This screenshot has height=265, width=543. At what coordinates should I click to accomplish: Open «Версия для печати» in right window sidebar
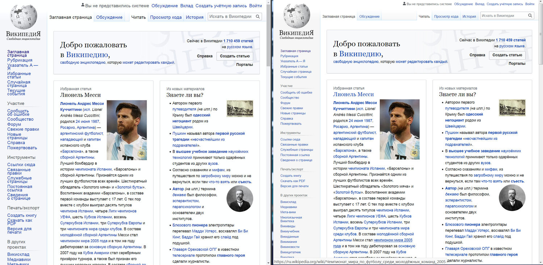pyautogui.click(x=294, y=186)
